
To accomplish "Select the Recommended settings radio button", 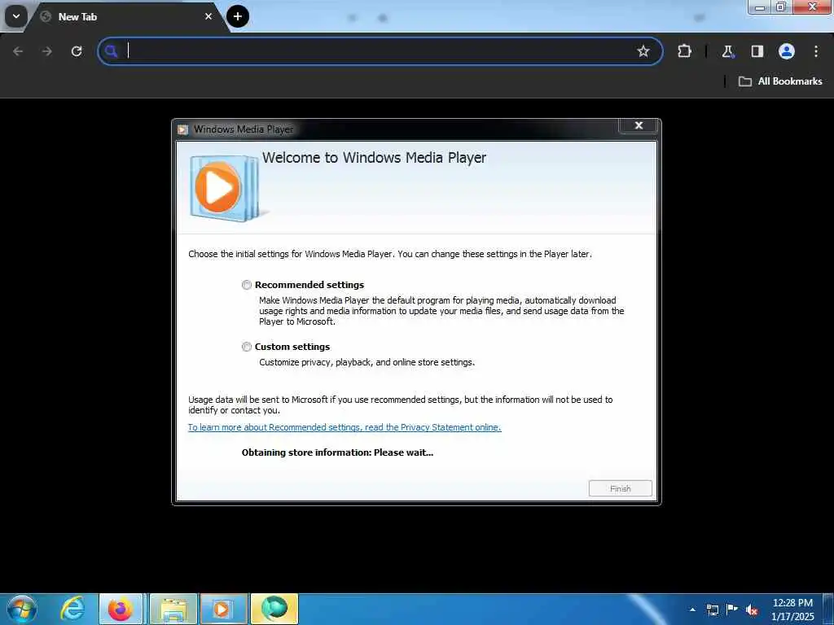I will tap(246, 285).
